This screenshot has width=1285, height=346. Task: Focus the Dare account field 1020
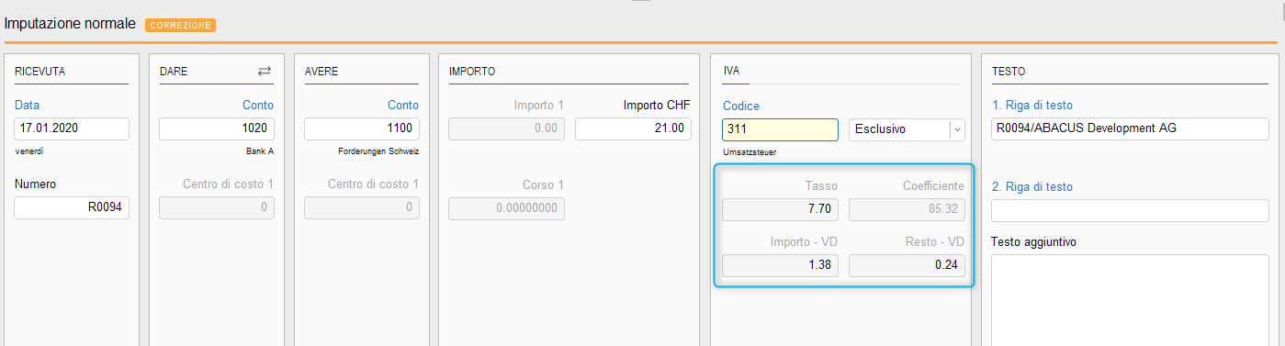coord(217,129)
